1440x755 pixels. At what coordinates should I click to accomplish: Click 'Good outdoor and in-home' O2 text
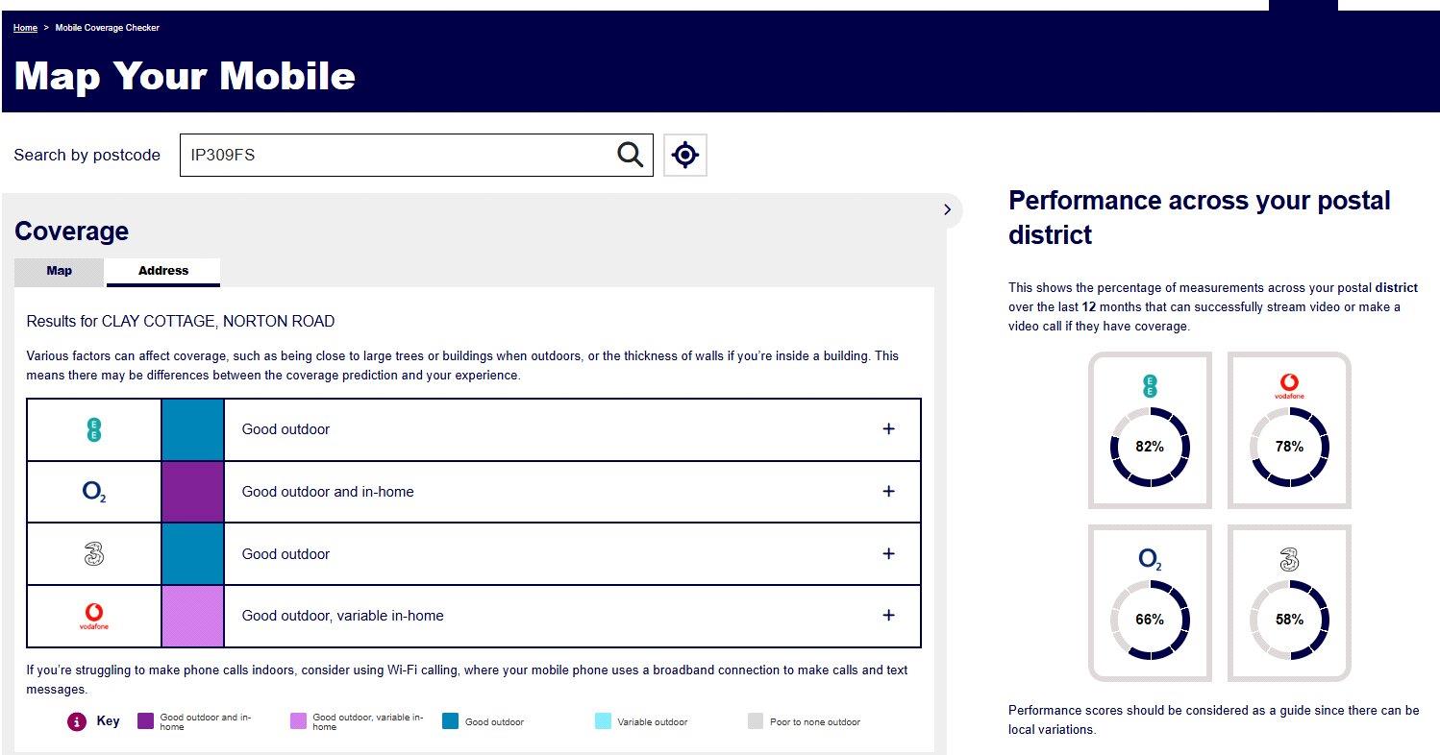coord(328,492)
